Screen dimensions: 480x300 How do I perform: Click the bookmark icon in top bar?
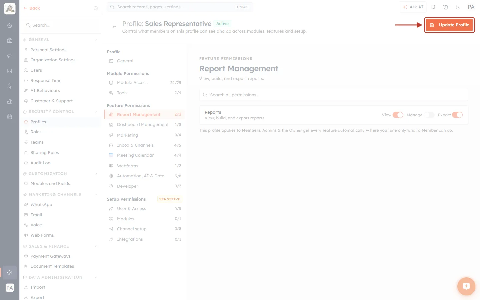coord(433,7)
